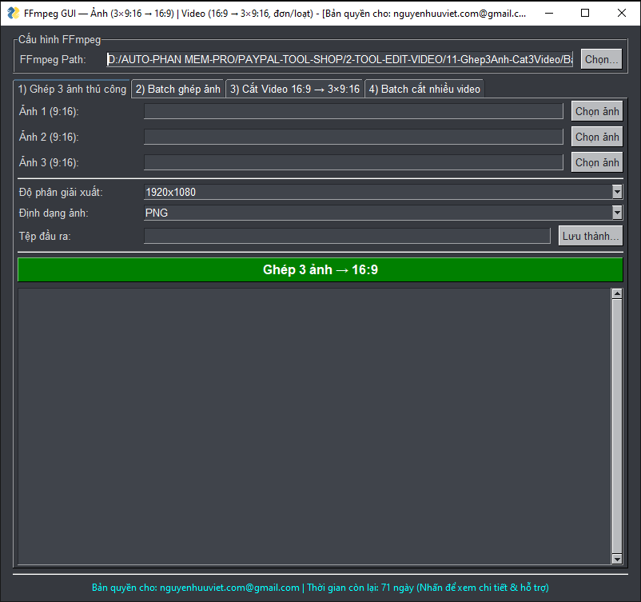The height and width of the screenshot is (602, 641).
Task: Open tab 3) Cắt Video 16:9 → 3×9:16
Action: coord(295,89)
